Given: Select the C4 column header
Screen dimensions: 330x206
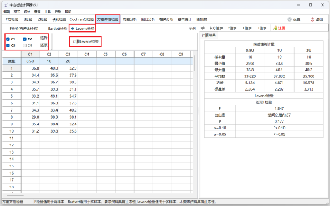Looking at the screenshot, I should pos(87,54).
